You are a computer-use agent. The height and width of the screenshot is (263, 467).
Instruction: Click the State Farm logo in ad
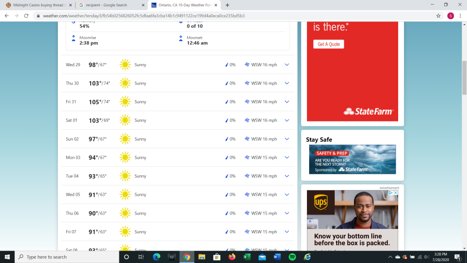[368, 111]
